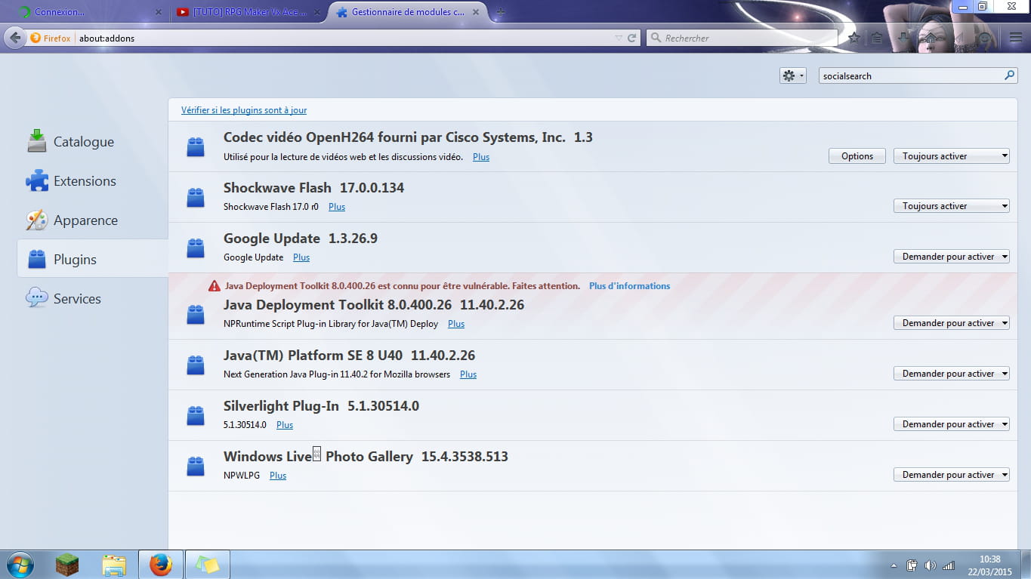The width and height of the screenshot is (1031, 579).
Task: Close the Connexion tab
Action: coord(158,12)
